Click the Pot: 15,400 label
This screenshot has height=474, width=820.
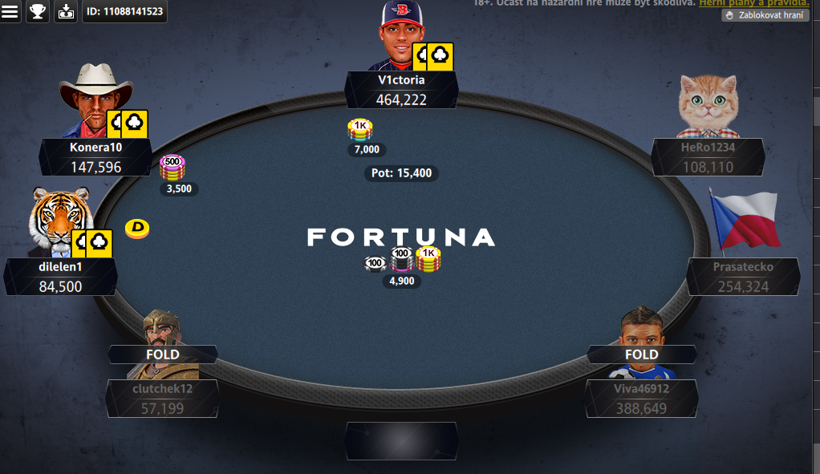[x=402, y=173]
